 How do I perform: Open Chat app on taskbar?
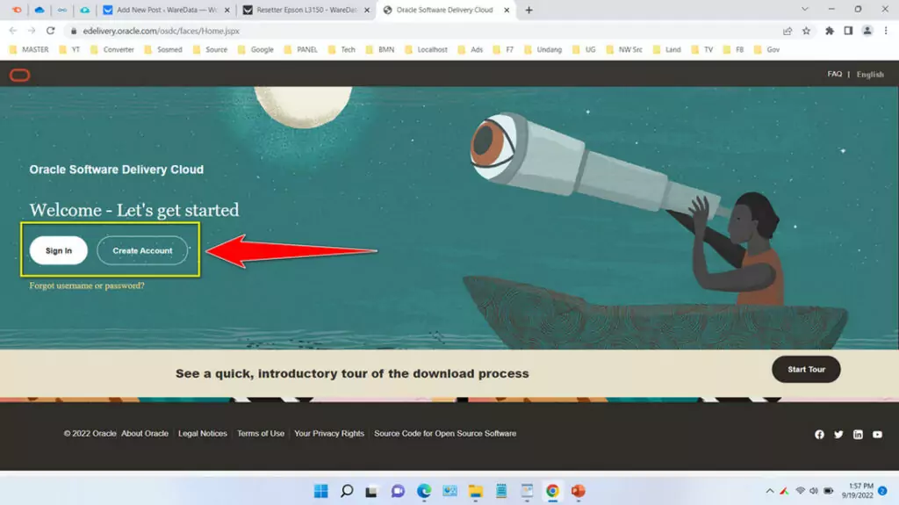[x=398, y=491]
